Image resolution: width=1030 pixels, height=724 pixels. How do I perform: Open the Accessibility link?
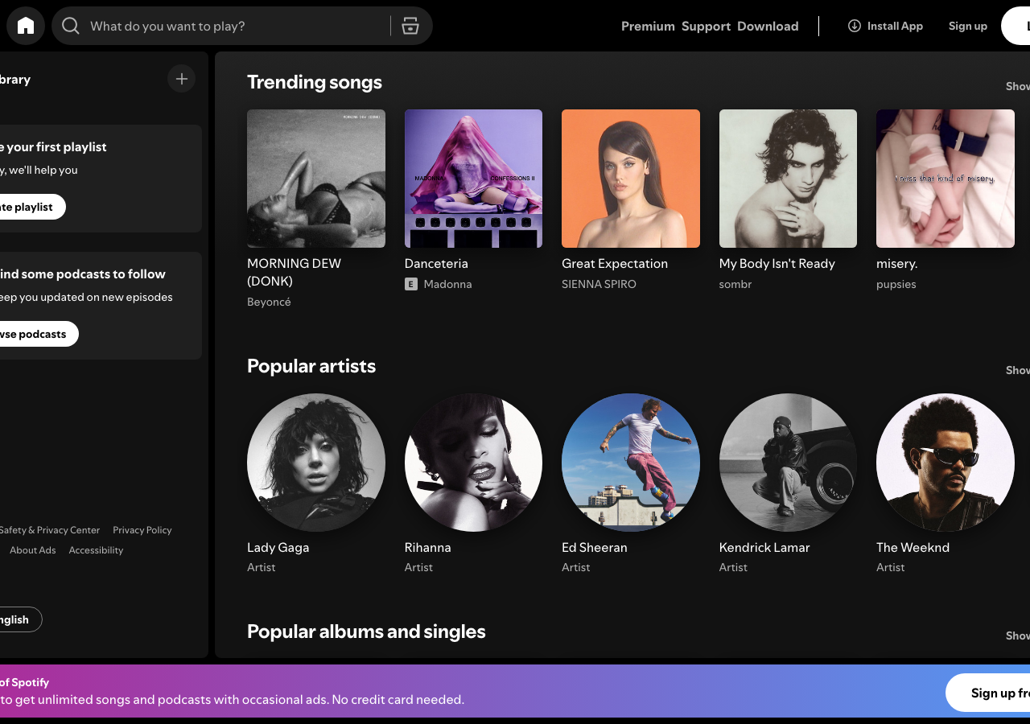pyautogui.click(x=96, y=550)
